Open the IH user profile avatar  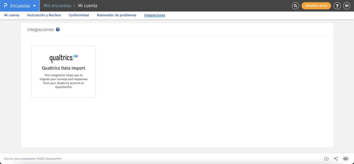tap(347, 6)
